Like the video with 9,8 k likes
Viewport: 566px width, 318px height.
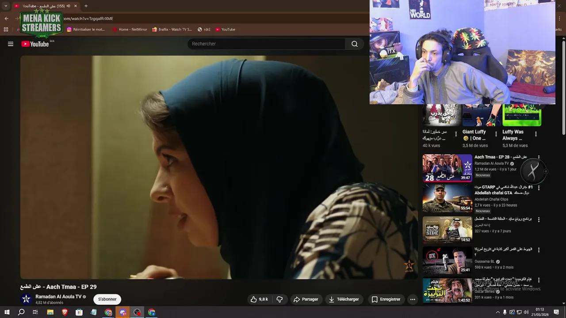click(259, 299)
